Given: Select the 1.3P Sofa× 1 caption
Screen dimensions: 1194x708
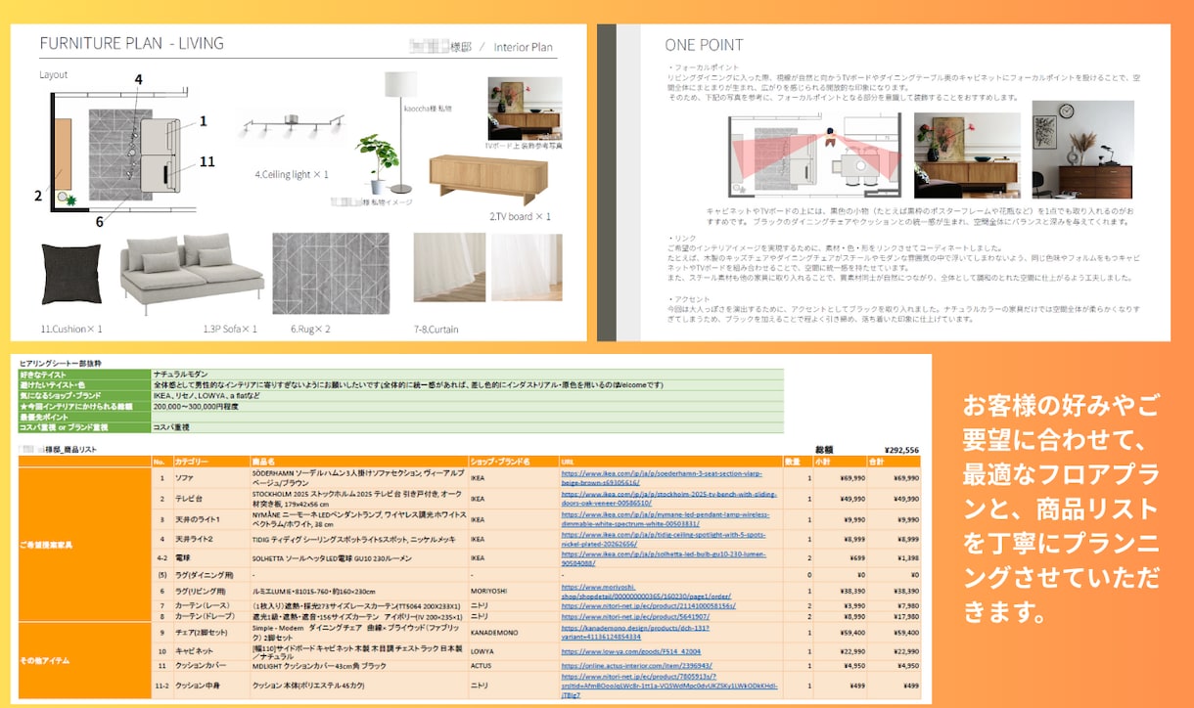Looking at the screenshot, I should 230,329.
